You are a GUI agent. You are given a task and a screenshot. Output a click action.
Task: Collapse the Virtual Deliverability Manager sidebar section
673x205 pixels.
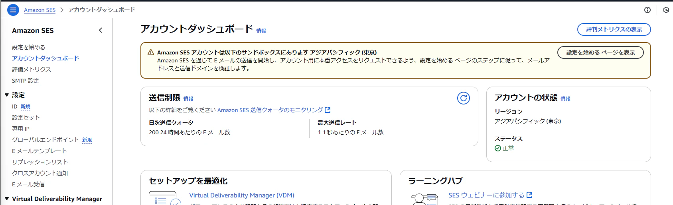[x=7, y=199]
